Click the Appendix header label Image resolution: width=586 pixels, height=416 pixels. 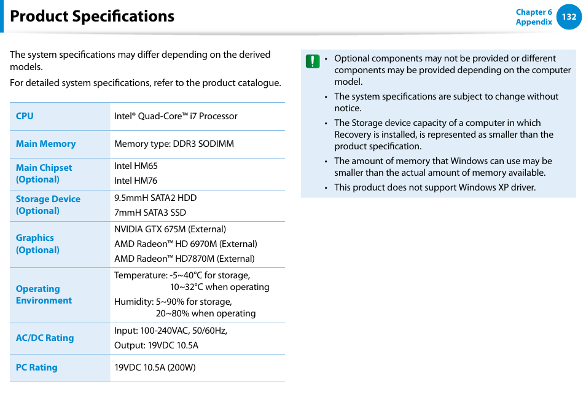coord(534,22)
